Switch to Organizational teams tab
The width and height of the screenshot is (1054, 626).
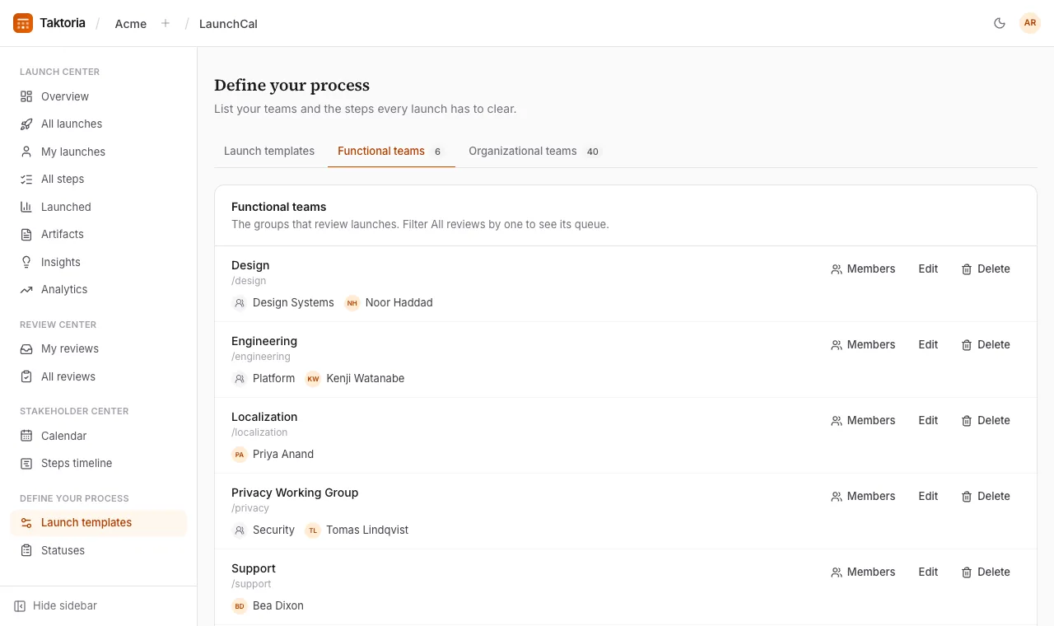pos(535,151)
